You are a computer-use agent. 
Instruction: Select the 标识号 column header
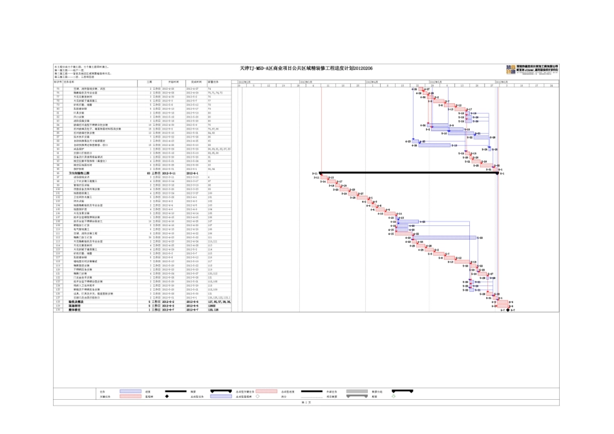[x=58, y=82]
